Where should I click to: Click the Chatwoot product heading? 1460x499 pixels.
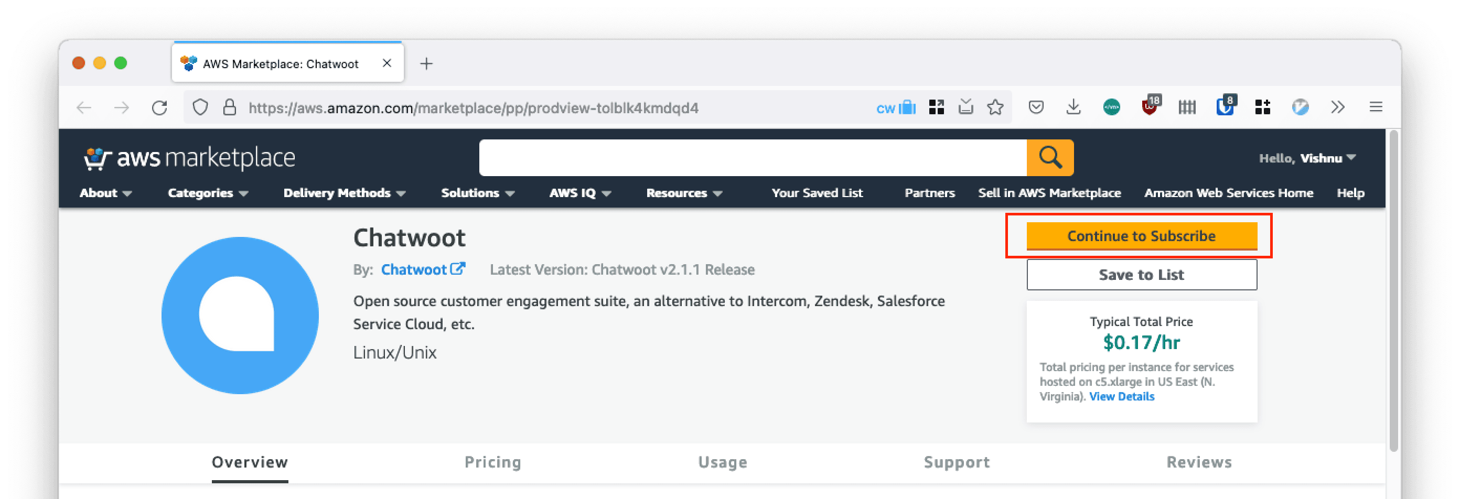tap(409, 238)
